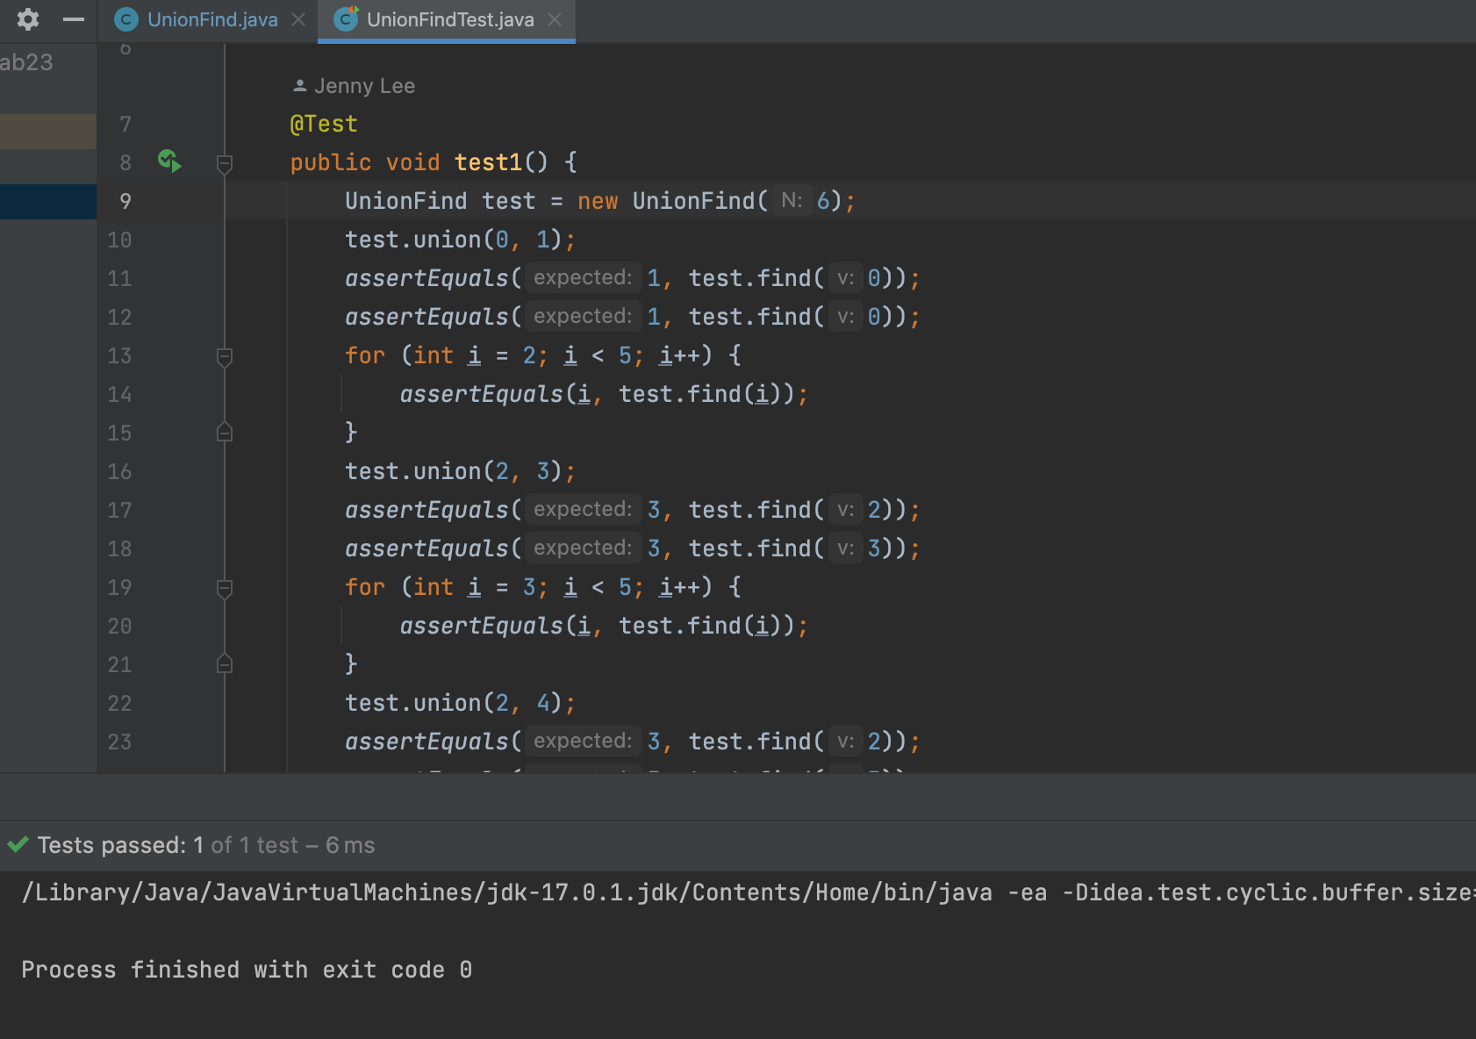Collapse the test1 method at line 8

[x=225, y=163]
